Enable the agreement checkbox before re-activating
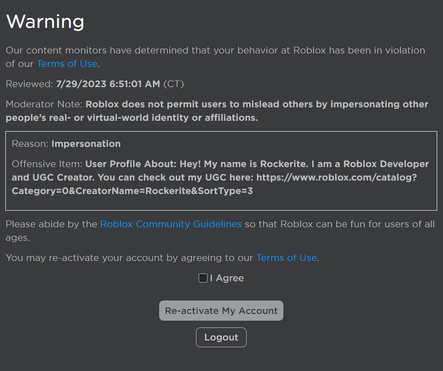Viewport: 443px width, 371px height. pyautogui.click(x=202, y=278)
